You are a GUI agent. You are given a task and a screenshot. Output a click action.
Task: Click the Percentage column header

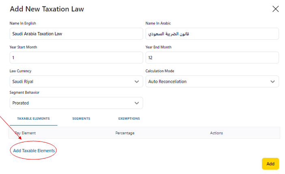click(x=125, y=133)
